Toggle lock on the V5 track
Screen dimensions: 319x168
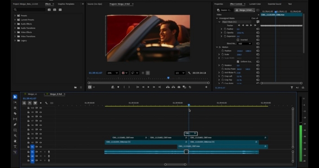pos(28,129)
